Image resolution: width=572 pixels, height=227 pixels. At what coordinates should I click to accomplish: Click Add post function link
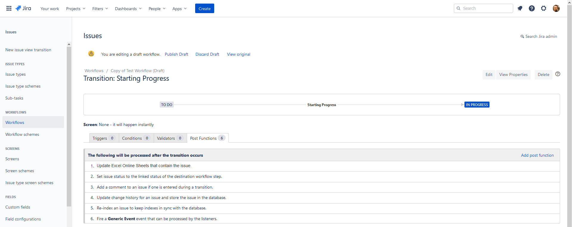[537, 155]
